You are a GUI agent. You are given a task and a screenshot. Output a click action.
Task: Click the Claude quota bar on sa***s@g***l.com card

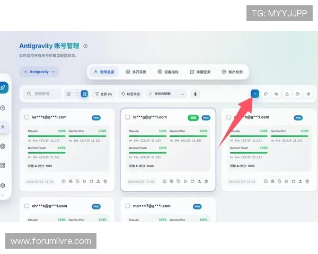[x=47, y=136]
